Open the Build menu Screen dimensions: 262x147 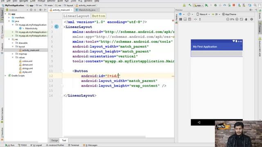tap(60, 1)
